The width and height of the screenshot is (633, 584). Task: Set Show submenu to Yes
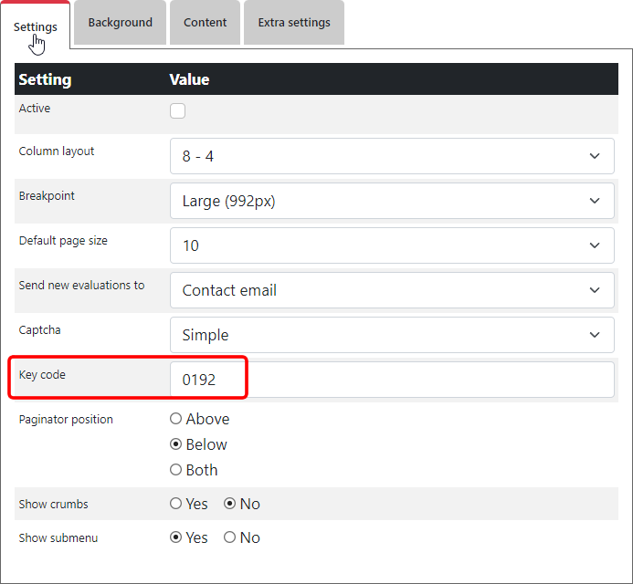click(176, 538)
